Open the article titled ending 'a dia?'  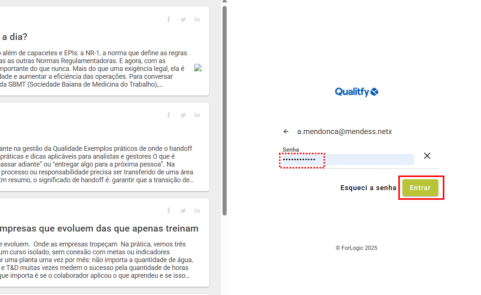[x=15, y=37]
